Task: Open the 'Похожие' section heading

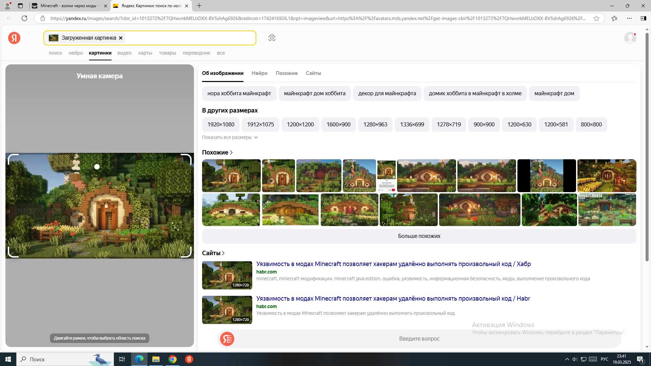Action: (217, 152)
